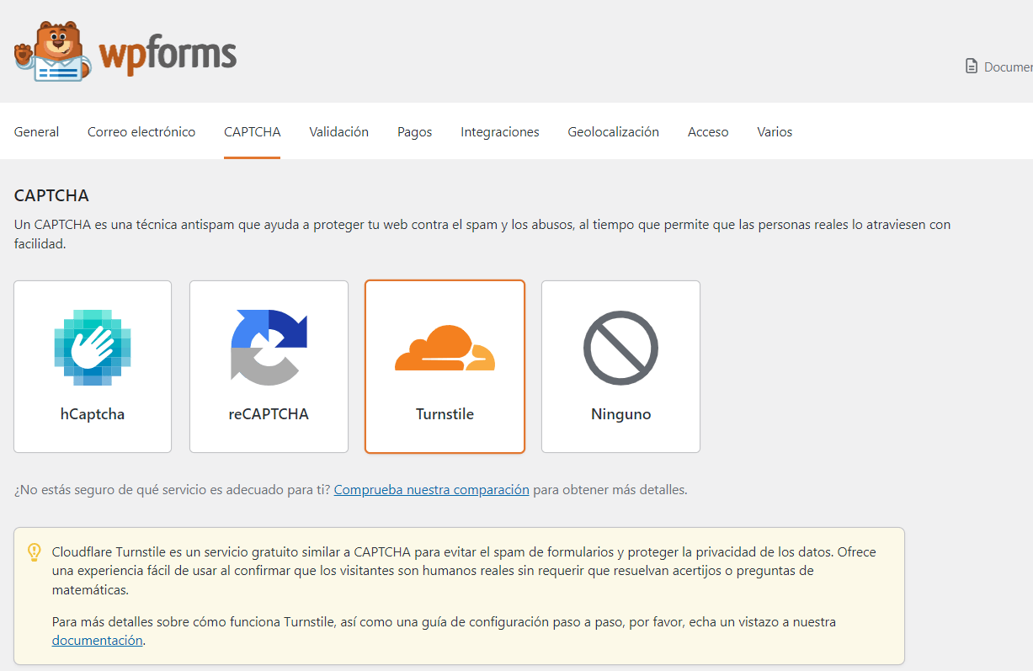Switch to the Integraciones tab
Screen dimensions: 1033x671
[x=499, y=132]
